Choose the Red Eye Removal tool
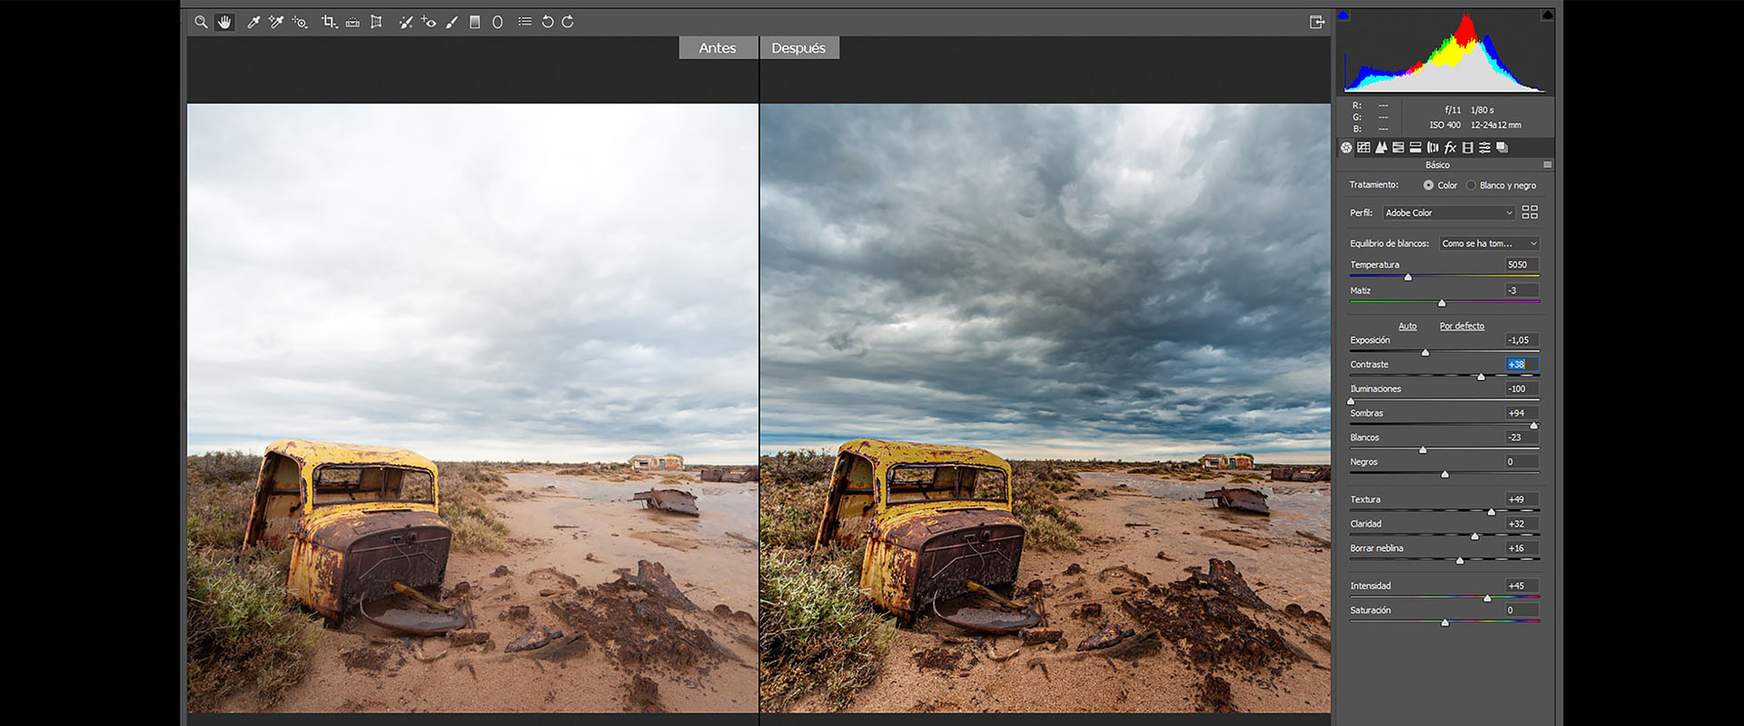This screenshot has height=726, width=1744. 429,22
